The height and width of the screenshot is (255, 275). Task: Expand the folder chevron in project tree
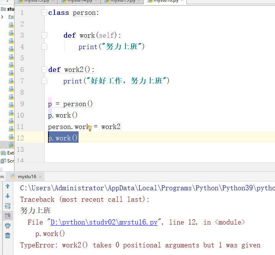[2, 17]
